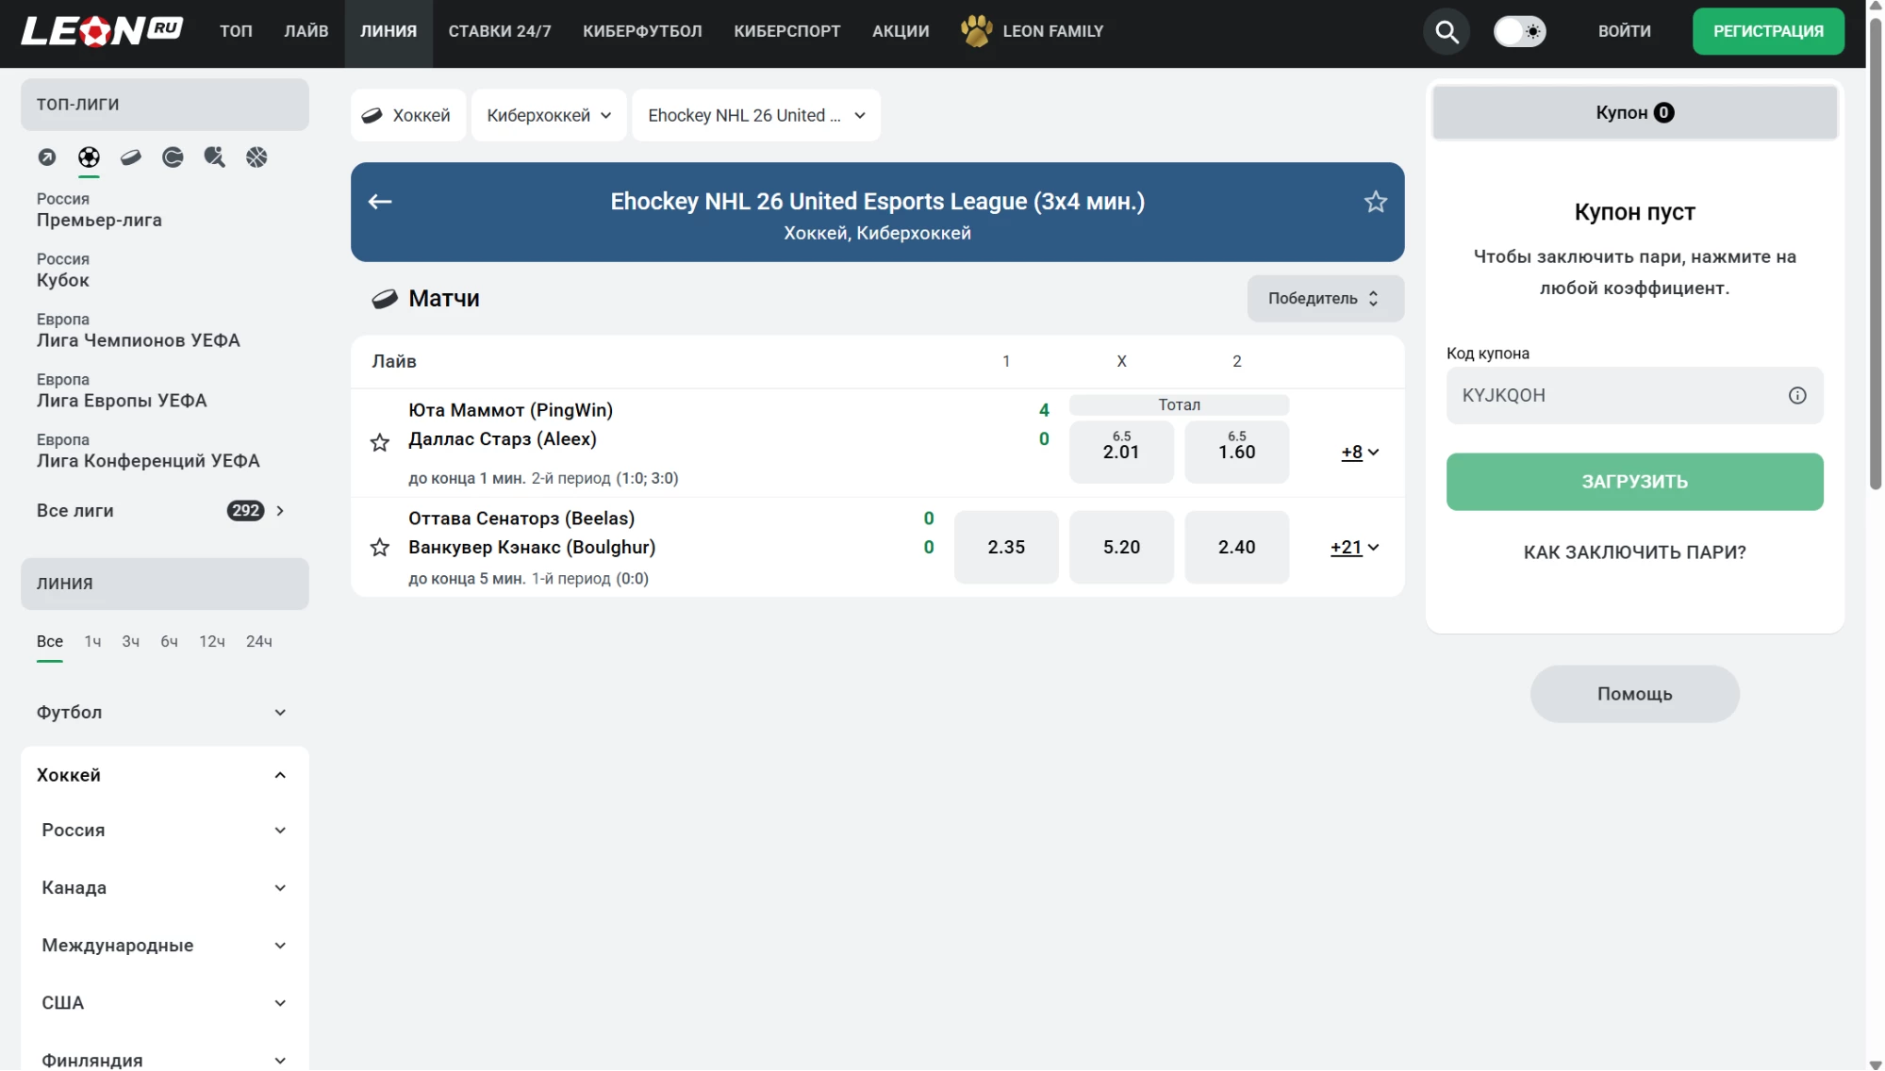
Task: Click the ЗАГРУЗИТЬ coupon button
Action: 1634,482
